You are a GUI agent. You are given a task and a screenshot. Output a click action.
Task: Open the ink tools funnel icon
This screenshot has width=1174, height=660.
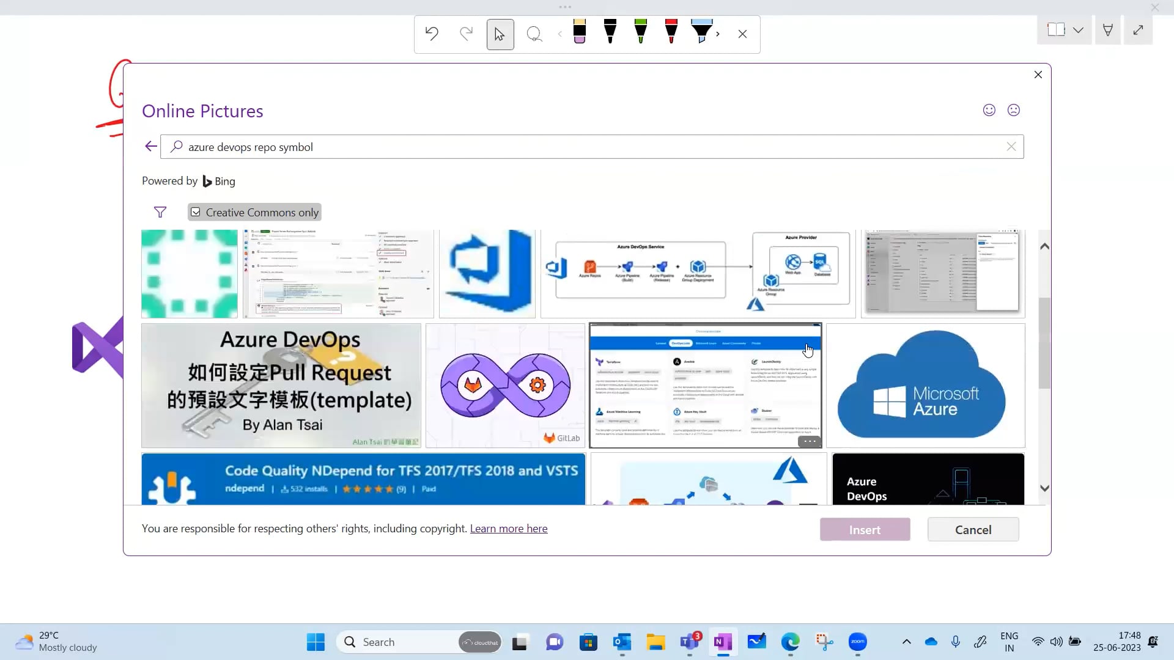(1107, 30)
